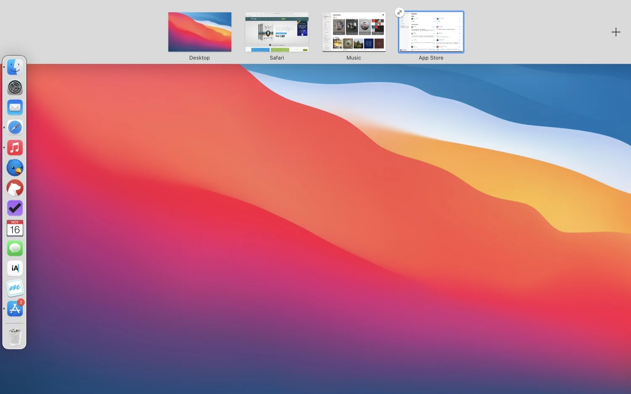Exit fullscreen via App Store thumbnail arrows
The image size is (631, 394).
click(399, 13)
